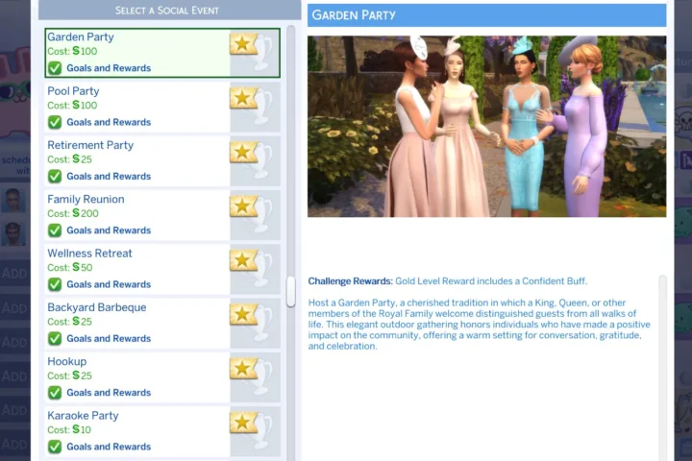Toggle Goals and Rewards checkbox for Family Reunion

pos(55,230)
